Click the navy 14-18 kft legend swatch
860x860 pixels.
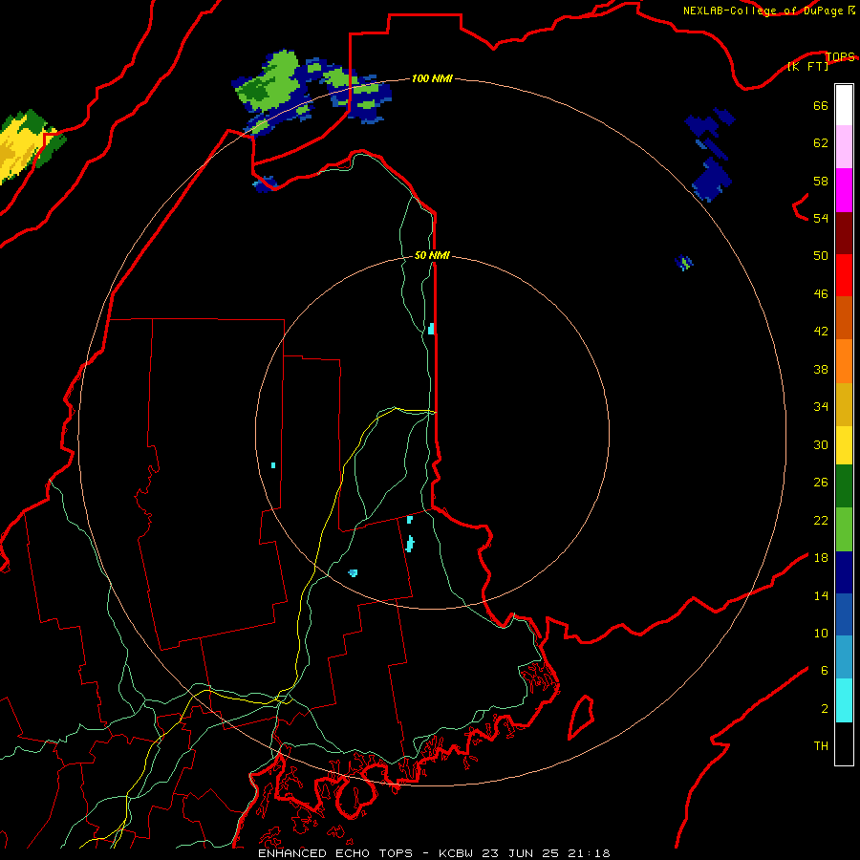[844, 572]
